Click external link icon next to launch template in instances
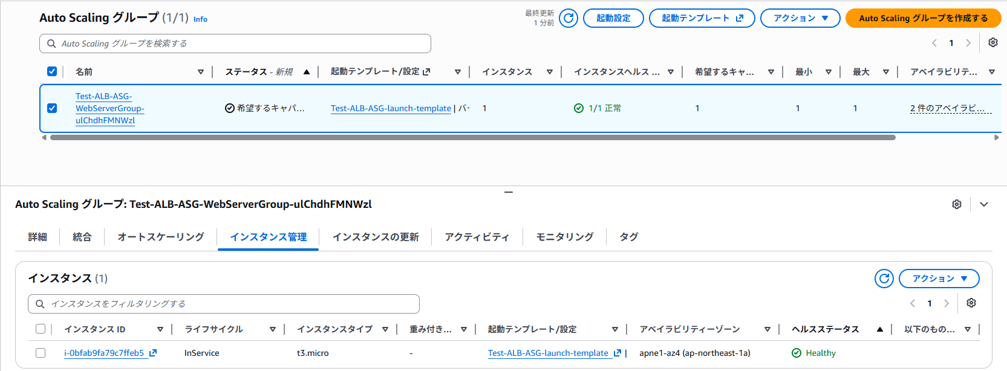1007x371 pixels. coord(618,353)
